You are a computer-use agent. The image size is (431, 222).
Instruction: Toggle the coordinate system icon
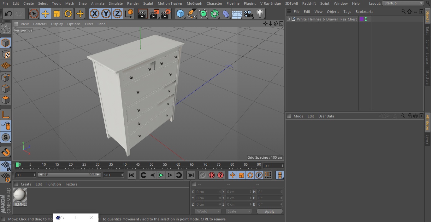tap(129, 14)
